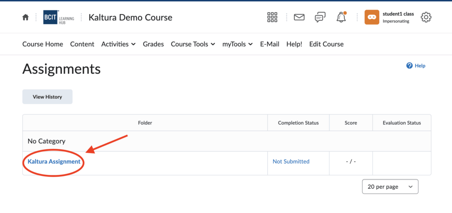This screenshot has width=452, height=213.
Task: Click the View History button
Action: pos(47,97)
